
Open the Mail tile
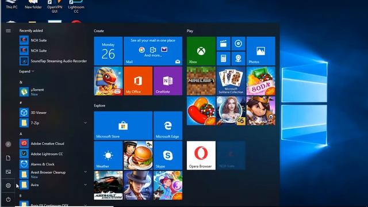[153, 51]
